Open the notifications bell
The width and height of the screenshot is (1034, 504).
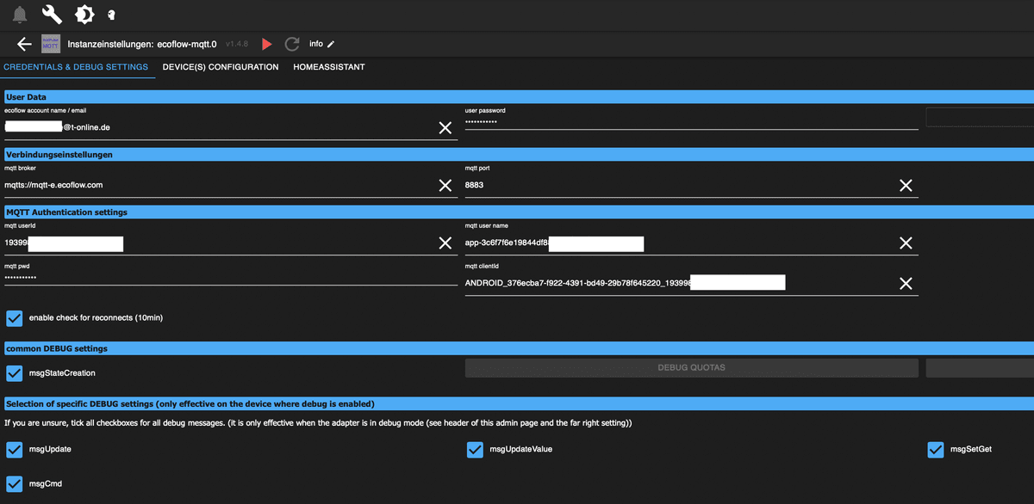click(20, 15)
